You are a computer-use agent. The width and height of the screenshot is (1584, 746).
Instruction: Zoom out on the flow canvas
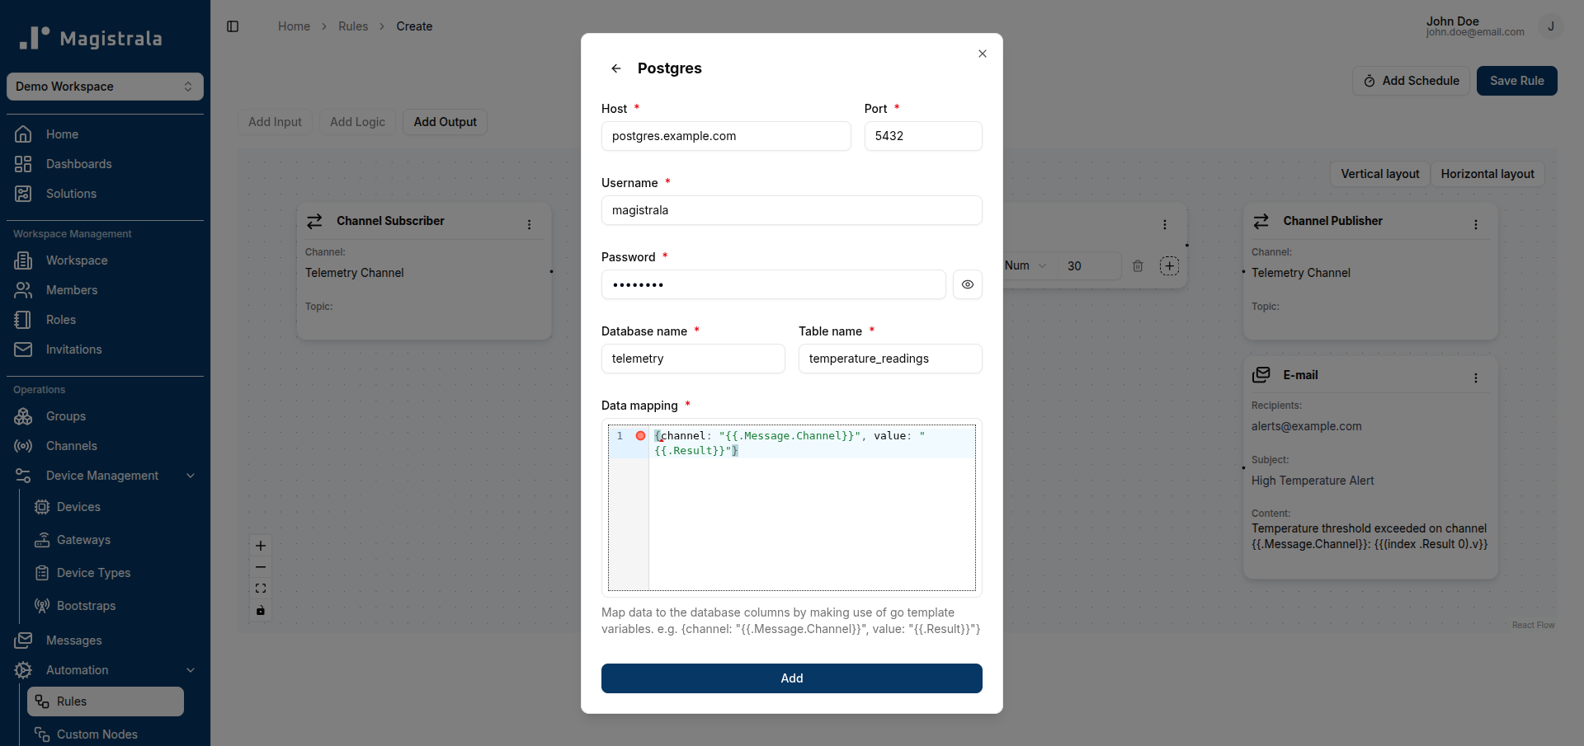[261, 567]
